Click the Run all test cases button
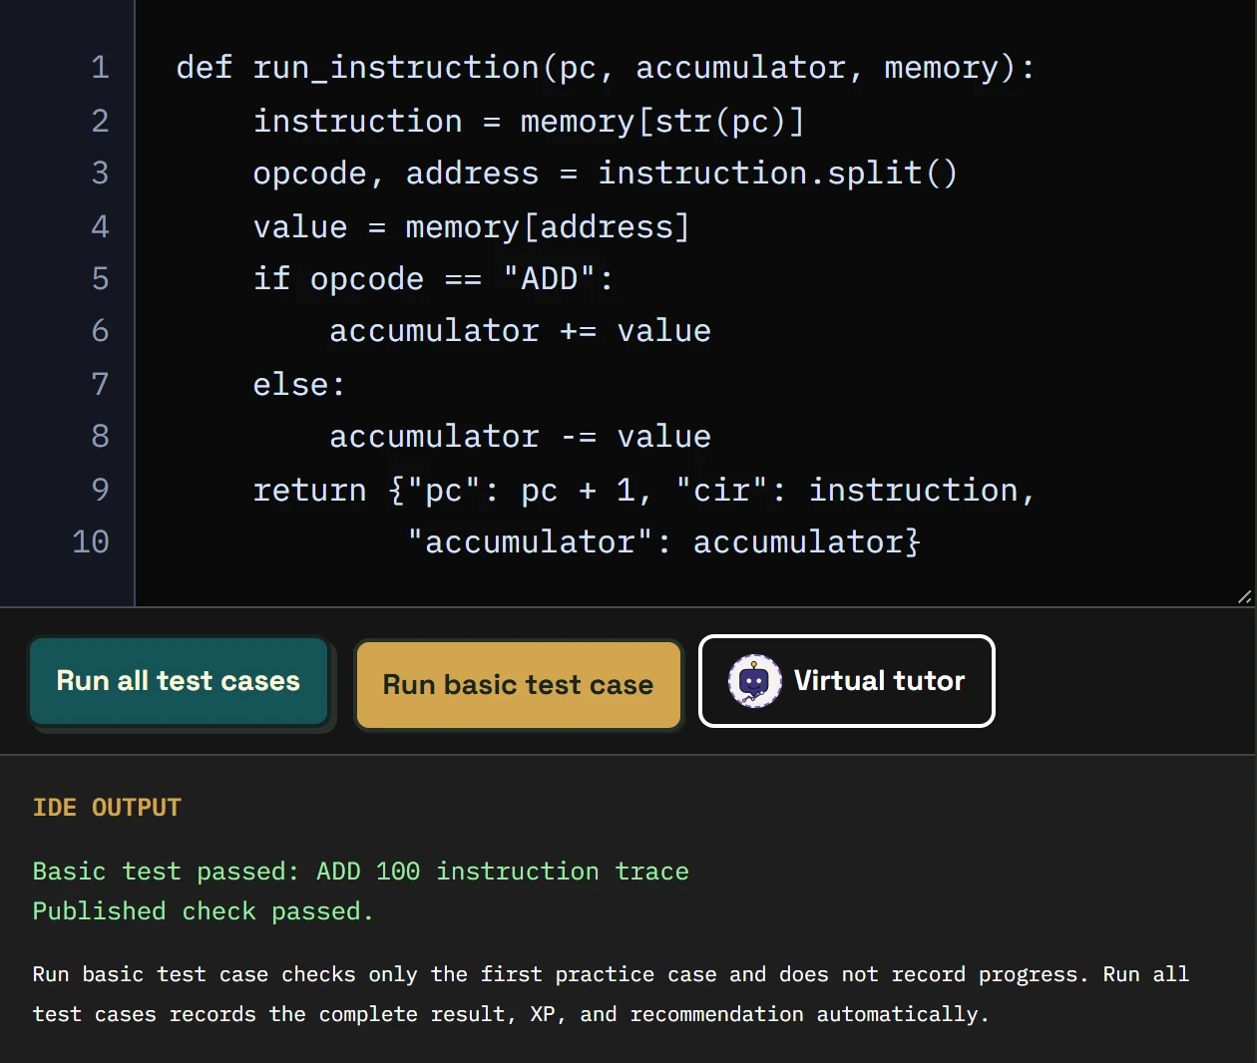 pos(179,681)
